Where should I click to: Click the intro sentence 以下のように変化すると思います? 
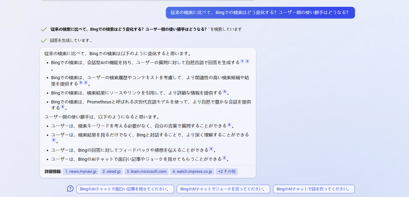click(x=118, y=54)
